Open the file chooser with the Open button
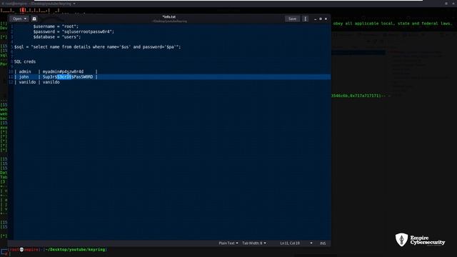457x257 pixels. (x=19, y=19)
